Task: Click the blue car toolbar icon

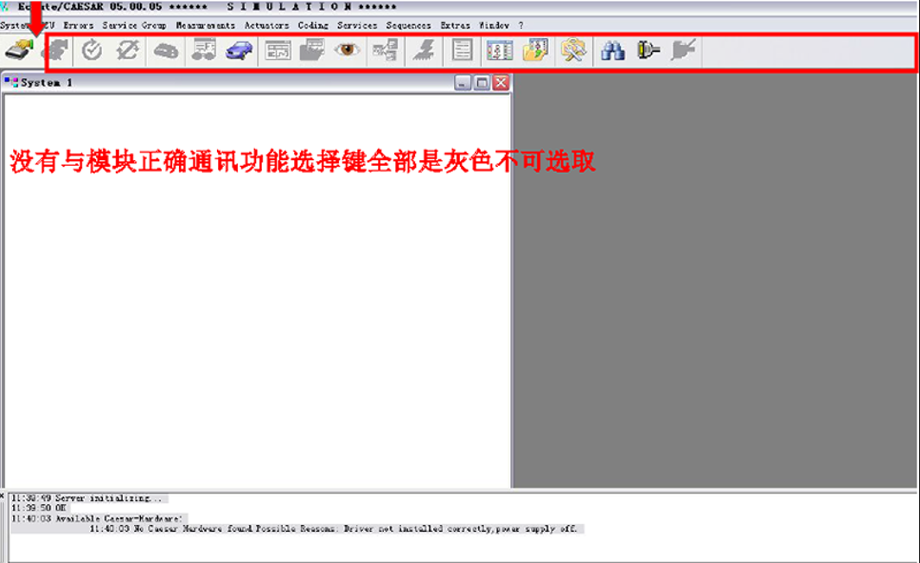Action: click(240, 50)
